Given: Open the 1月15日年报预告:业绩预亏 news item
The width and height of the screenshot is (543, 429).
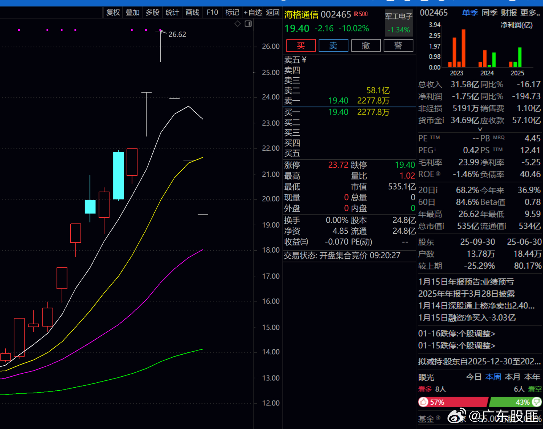Looking at the screenshot, I should coord(466,282).
